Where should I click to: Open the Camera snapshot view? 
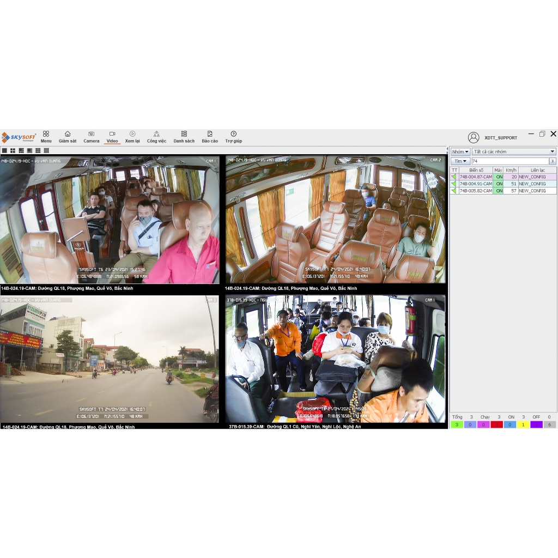91,136
